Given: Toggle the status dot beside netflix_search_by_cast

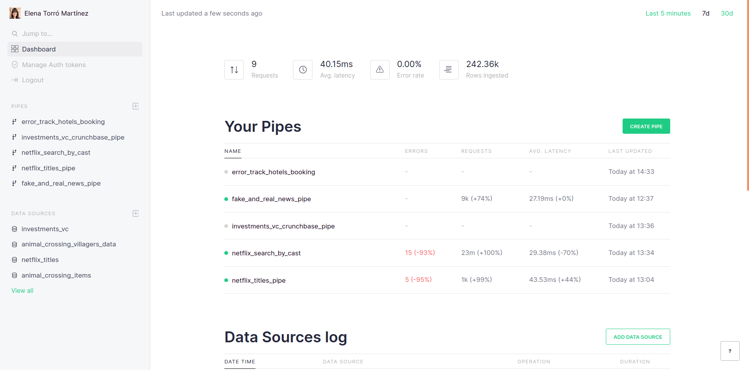Looking at the screenshot, I should [225, 253].
